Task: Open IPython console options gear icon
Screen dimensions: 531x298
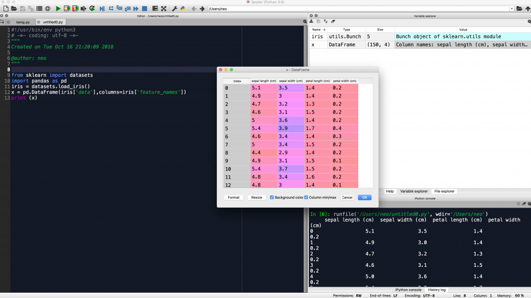Action: click(529, 204)
